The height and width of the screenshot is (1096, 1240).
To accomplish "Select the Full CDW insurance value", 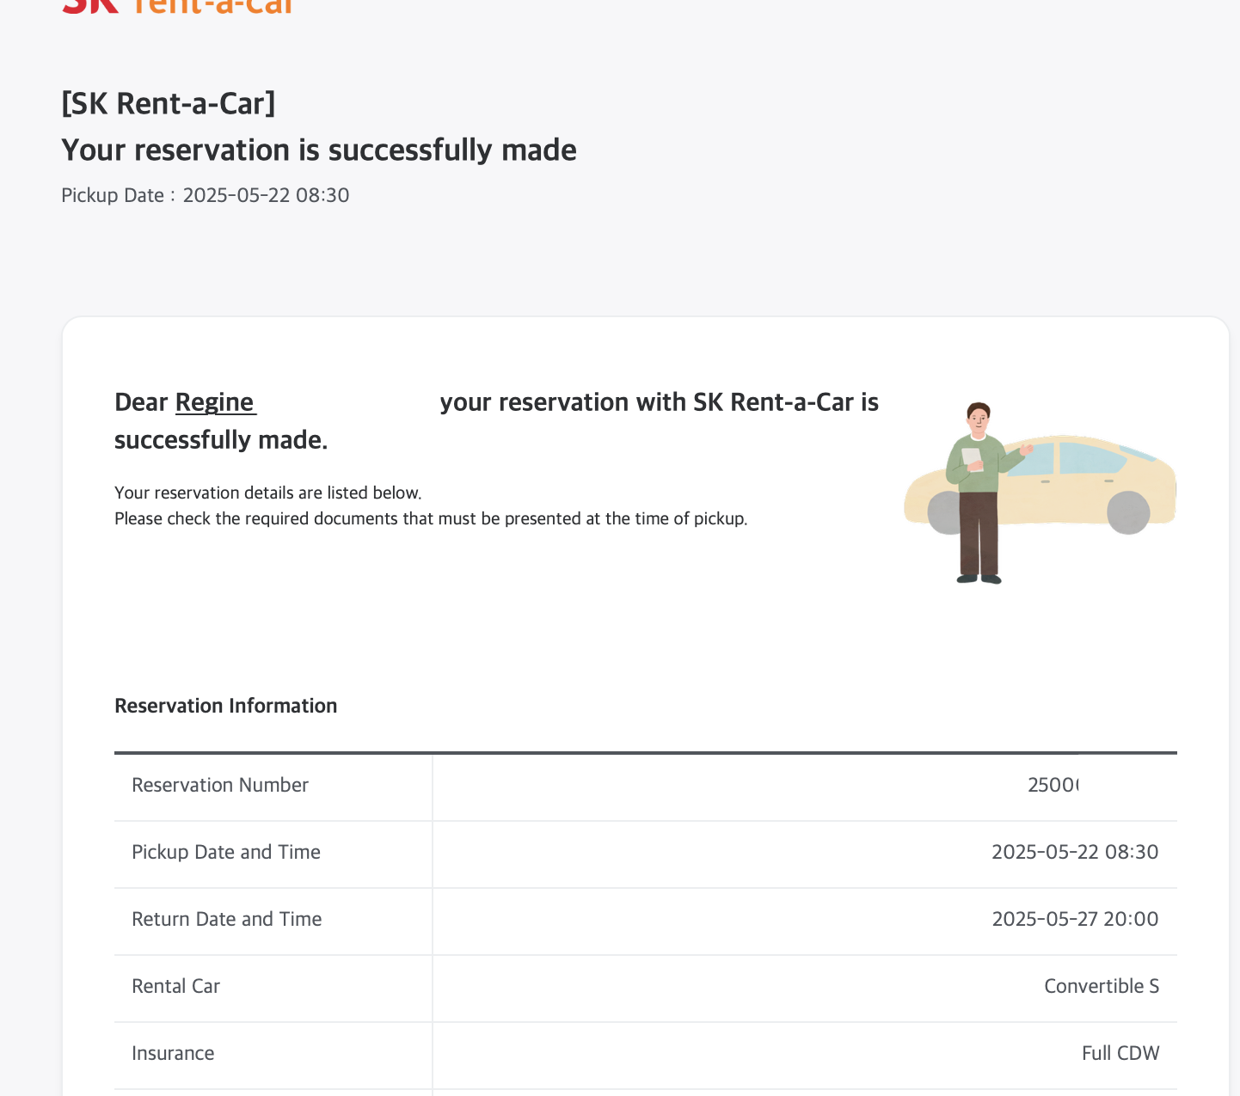I will [1120, 1053].
